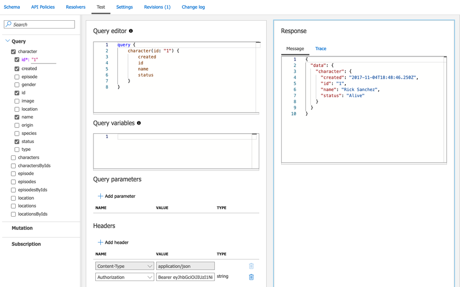460x287 pixels.
Task: Click the character(id: "1") line in query editor
Action: click(x=153, y=51)
